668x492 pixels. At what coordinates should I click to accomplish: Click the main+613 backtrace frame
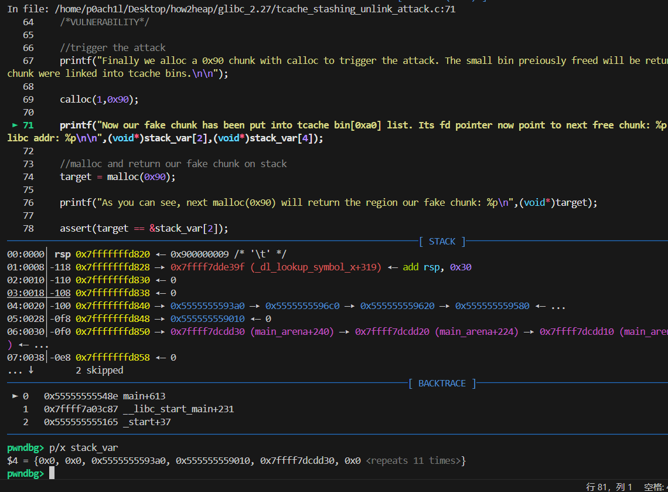pyautogui.click(x=144, y=396)
